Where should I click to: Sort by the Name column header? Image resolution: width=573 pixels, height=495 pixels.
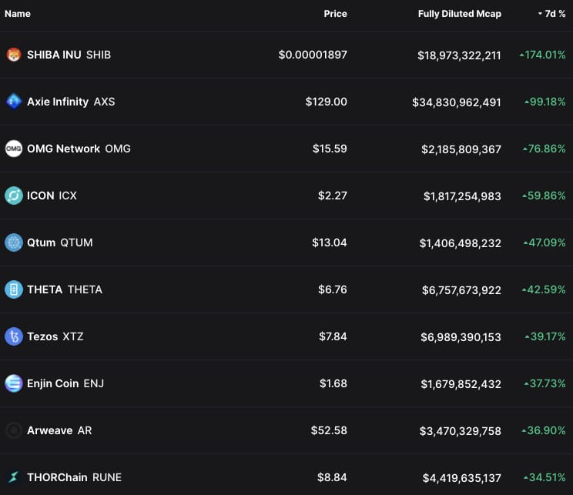18,14
